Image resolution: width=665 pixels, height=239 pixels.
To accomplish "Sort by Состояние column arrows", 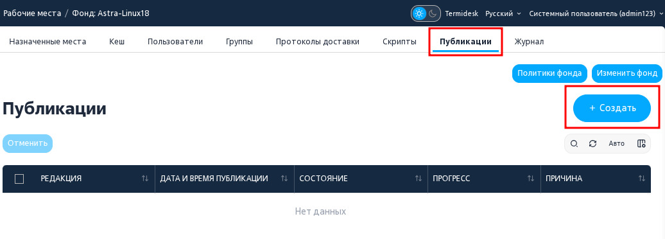I will [418, 179].
